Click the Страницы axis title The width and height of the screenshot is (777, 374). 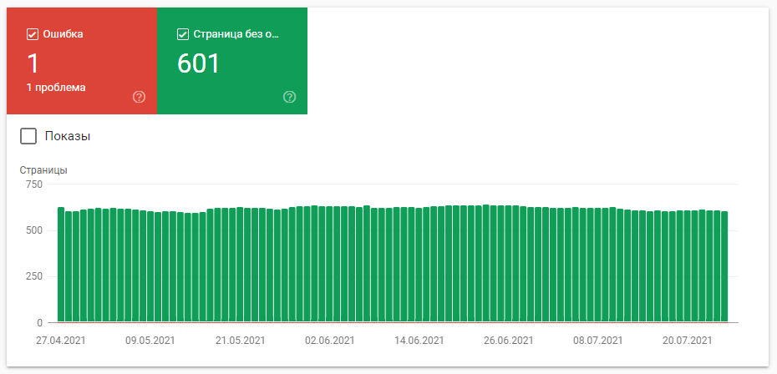[x=43, y=170]
